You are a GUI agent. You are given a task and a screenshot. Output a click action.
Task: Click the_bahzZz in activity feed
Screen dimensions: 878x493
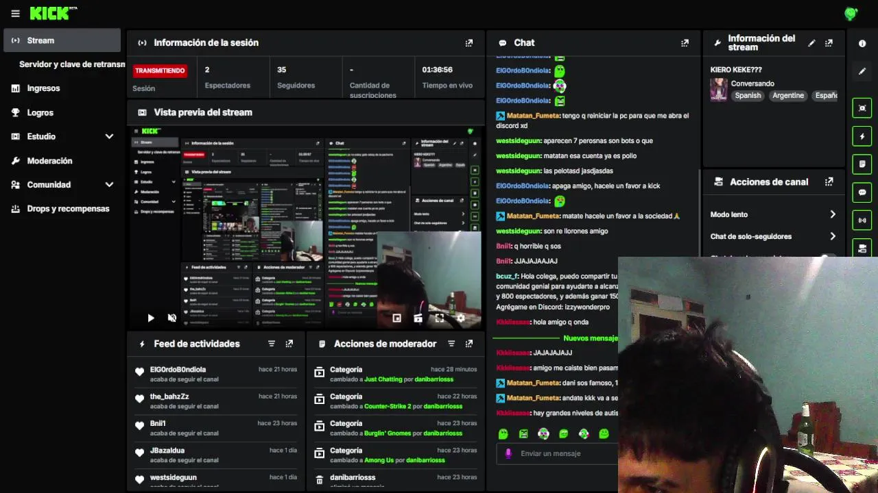pyautogui.click(x=169, y=396)
